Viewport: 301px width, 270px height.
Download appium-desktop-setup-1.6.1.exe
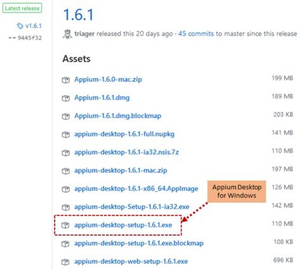123,225
